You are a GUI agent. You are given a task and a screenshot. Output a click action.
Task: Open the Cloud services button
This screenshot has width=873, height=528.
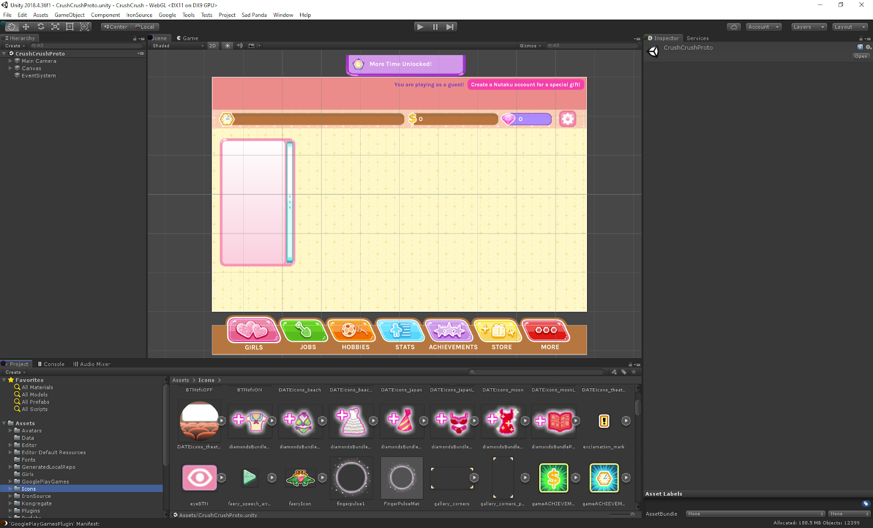tap(734, 27)
